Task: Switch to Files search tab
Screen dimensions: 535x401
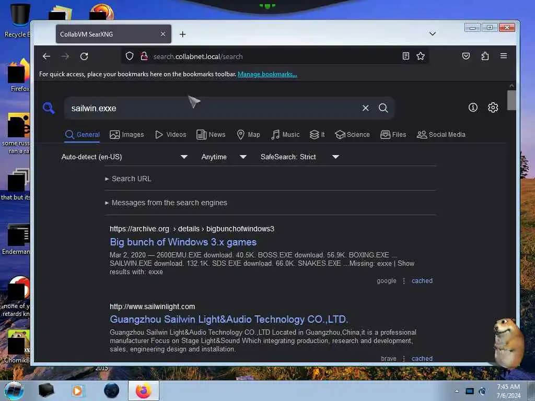Action: tap(393, 135)
